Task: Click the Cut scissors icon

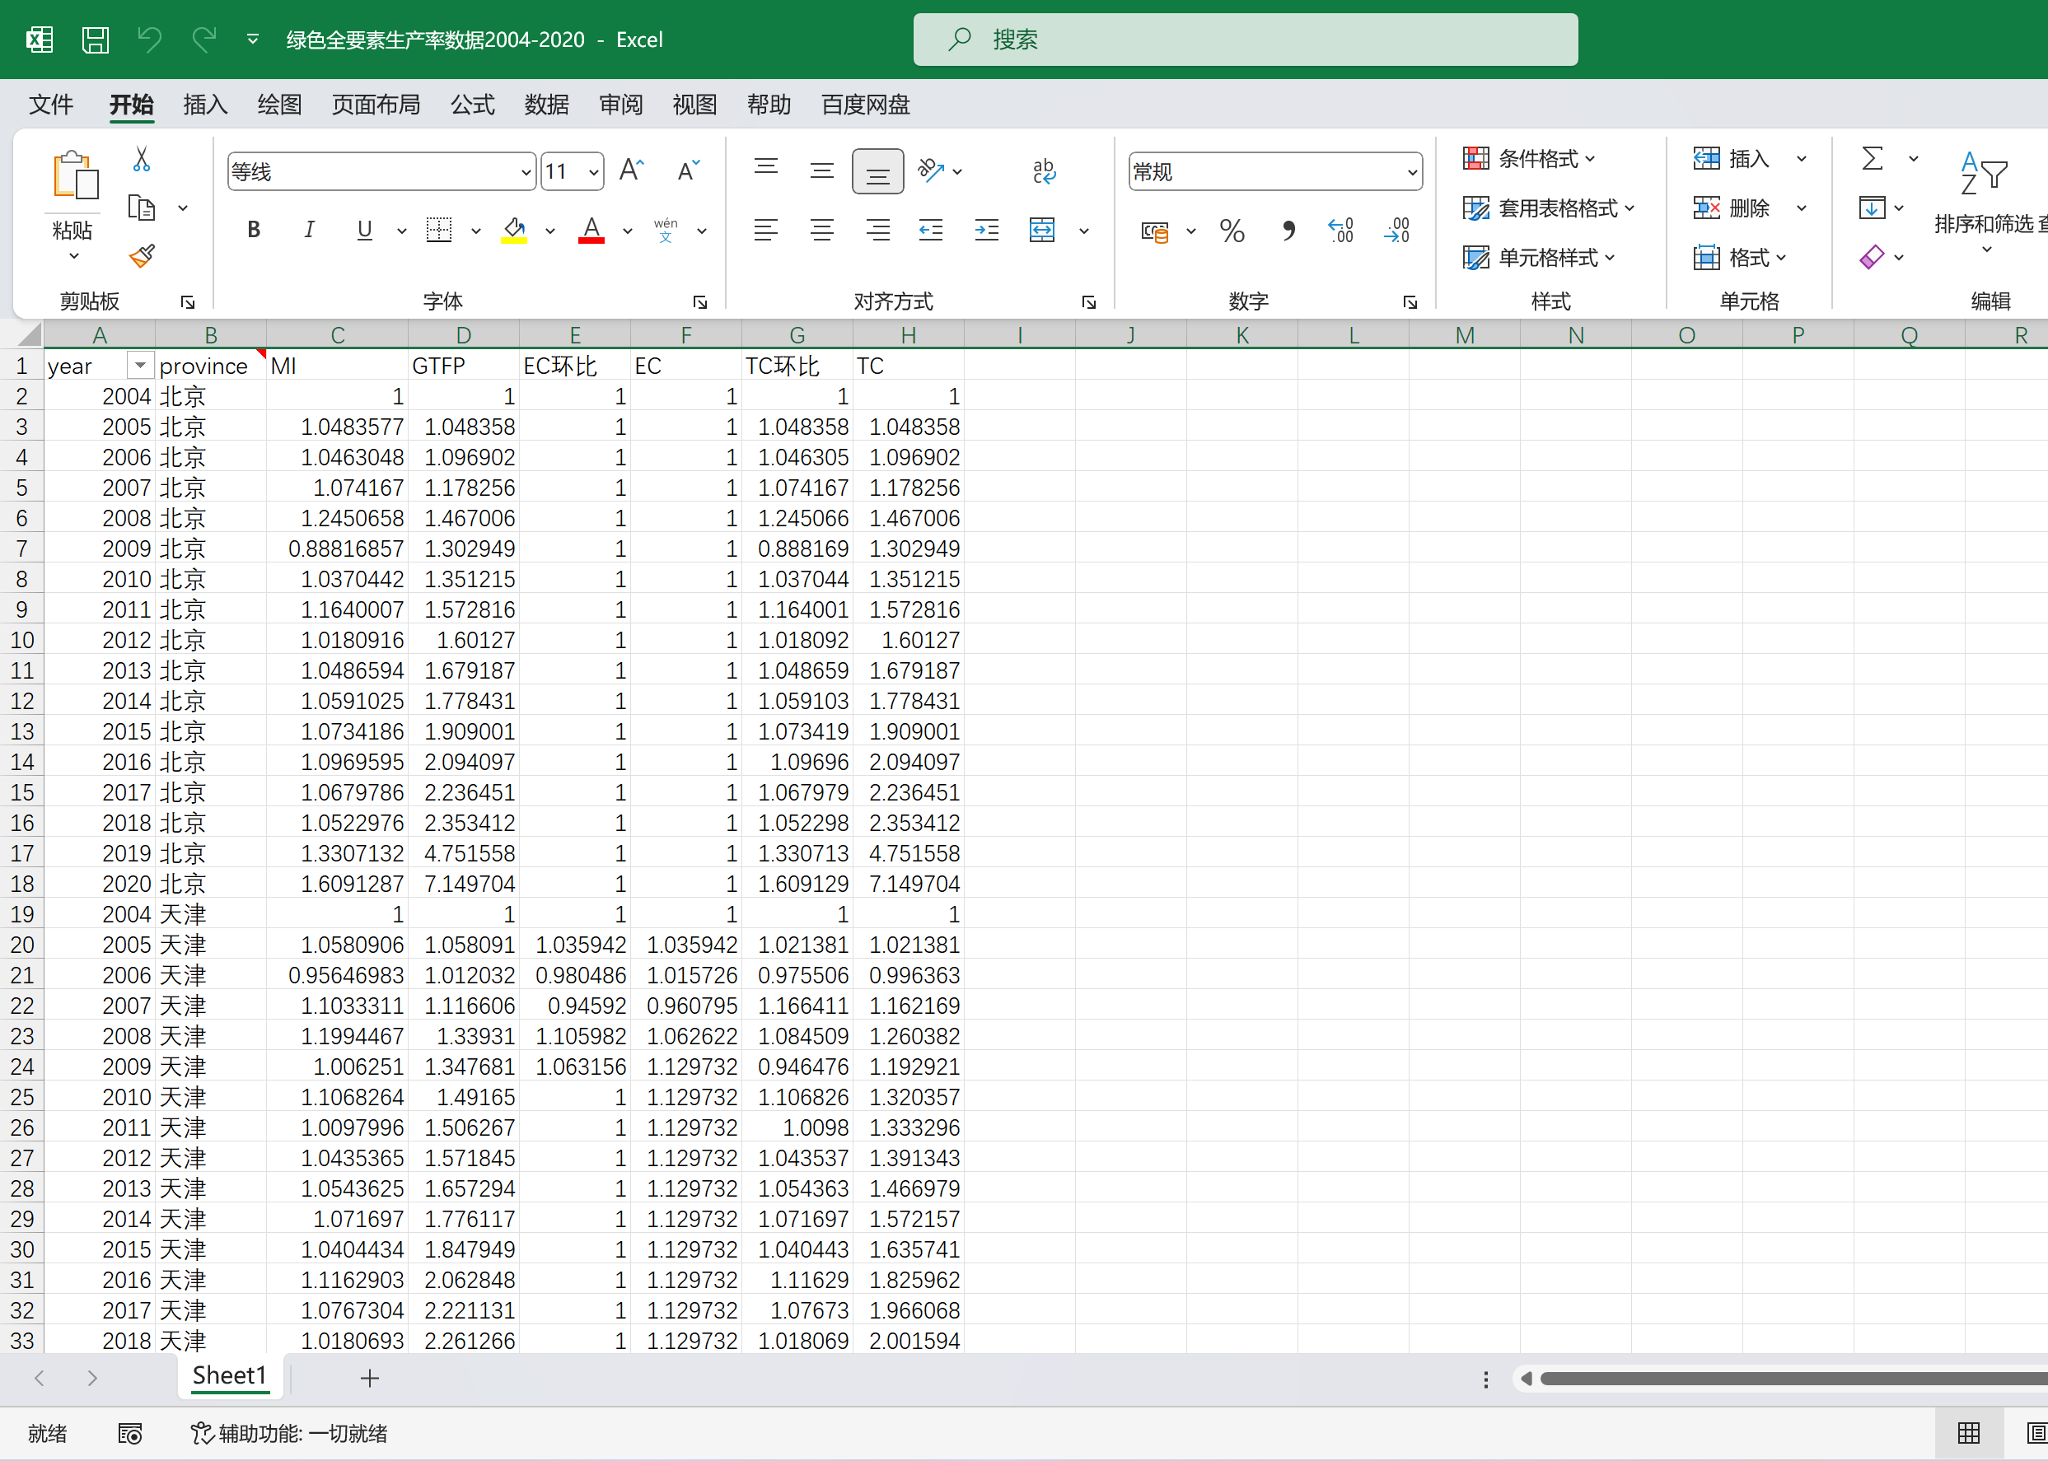Action: click(141, 159)
